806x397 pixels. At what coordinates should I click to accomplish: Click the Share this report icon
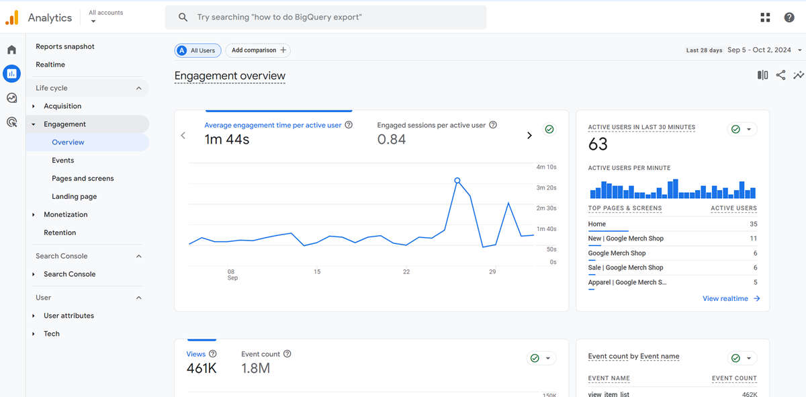click(x=780, y=75)
